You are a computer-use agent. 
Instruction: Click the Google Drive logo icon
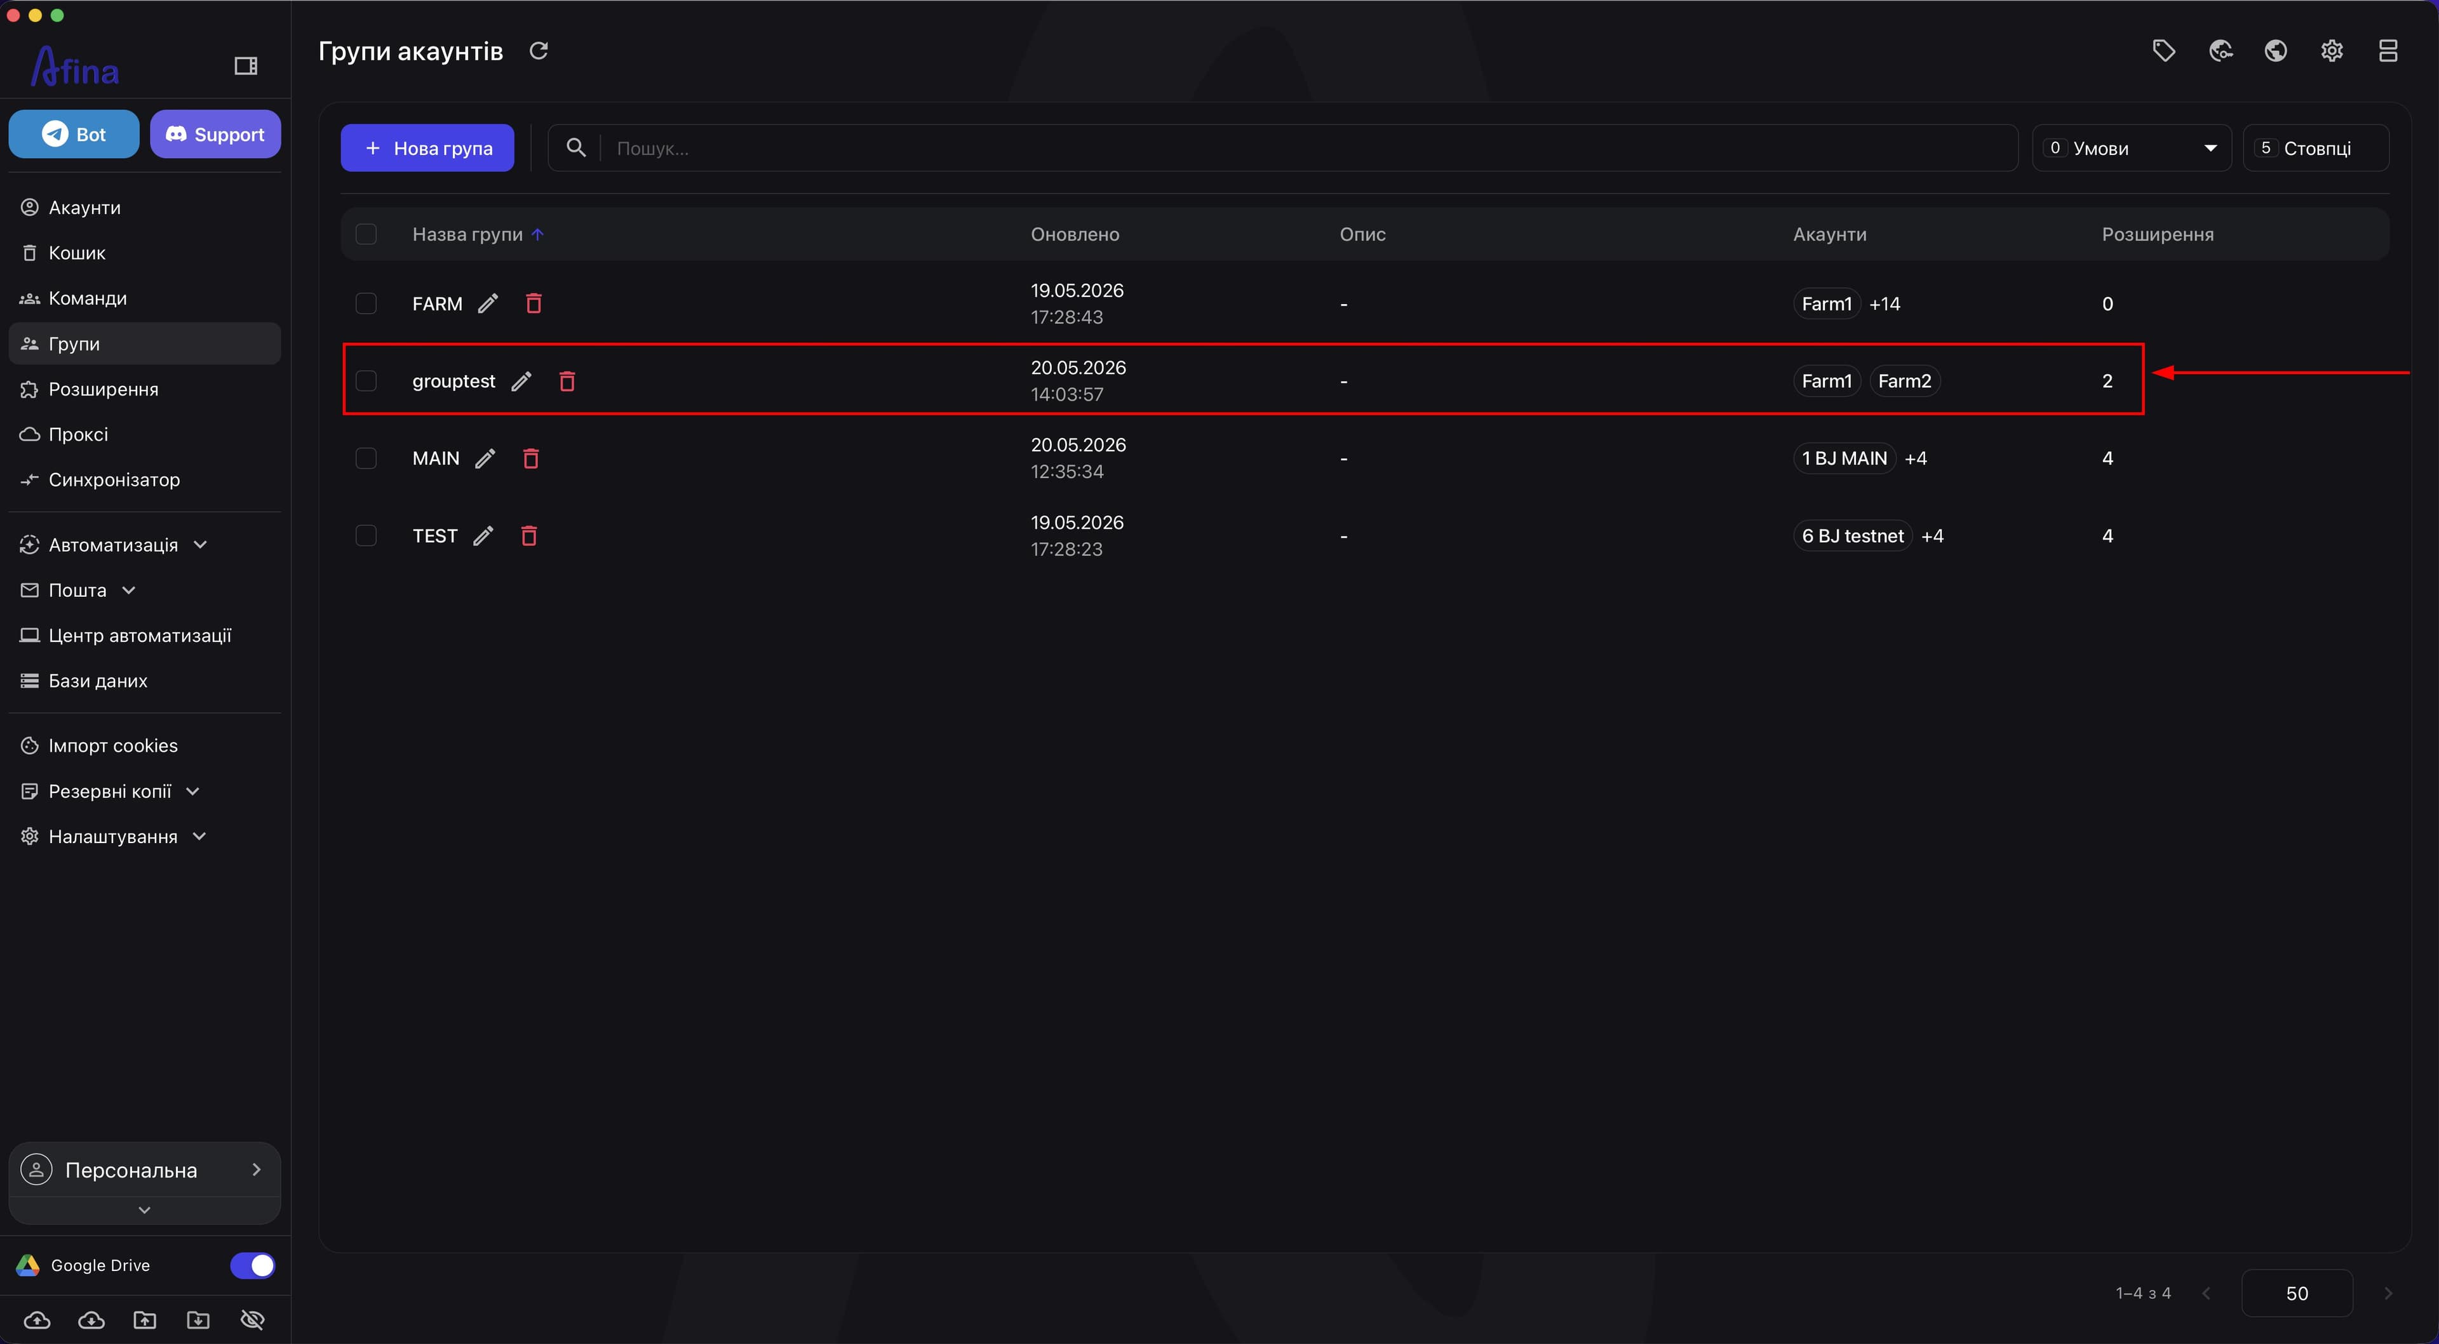point(29,1267)
